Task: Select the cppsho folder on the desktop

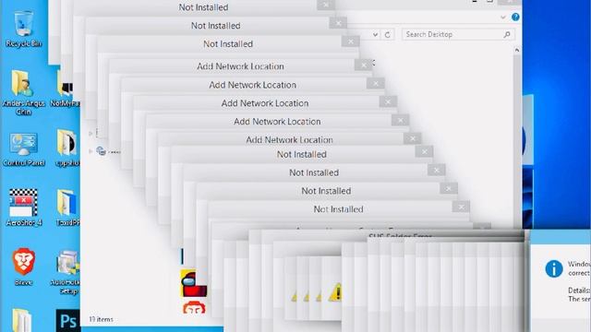Action: point(67,148)
